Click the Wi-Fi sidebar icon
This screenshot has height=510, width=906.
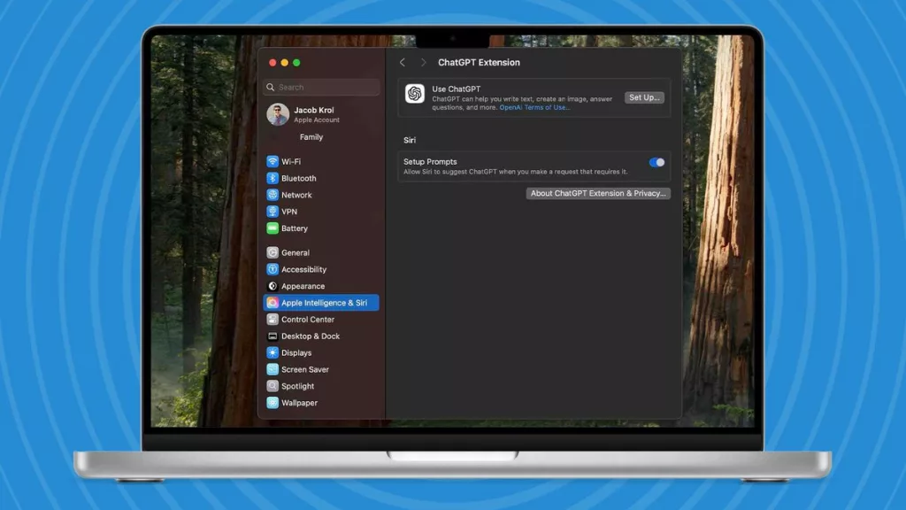point(273,161)
